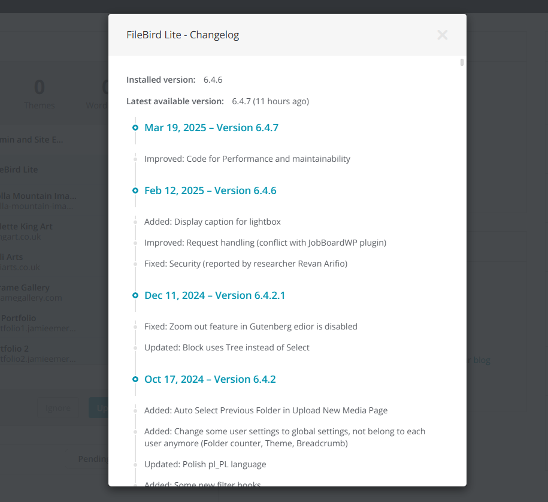This screenshot has height=502, width=548.
Task: Click the Pending button in the background
Action: click(x=87, y=459)
